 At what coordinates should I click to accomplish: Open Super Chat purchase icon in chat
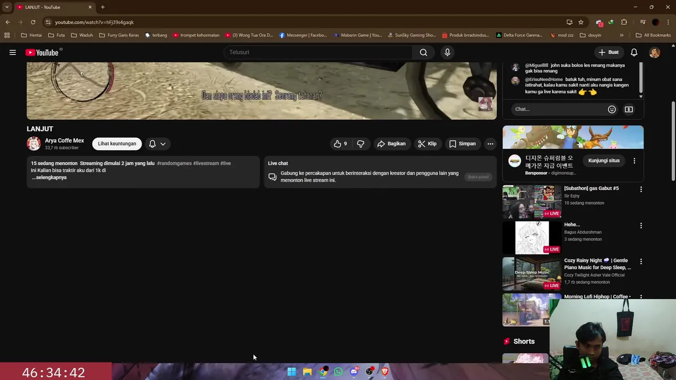click(x=628, y=109)
